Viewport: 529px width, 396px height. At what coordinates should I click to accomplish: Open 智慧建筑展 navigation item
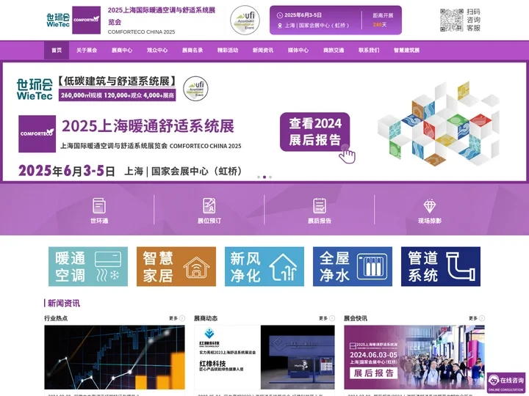[x=406, y=50]
